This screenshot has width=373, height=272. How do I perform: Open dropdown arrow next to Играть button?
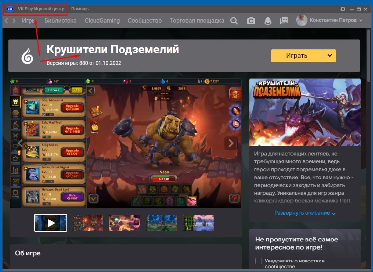330,56
